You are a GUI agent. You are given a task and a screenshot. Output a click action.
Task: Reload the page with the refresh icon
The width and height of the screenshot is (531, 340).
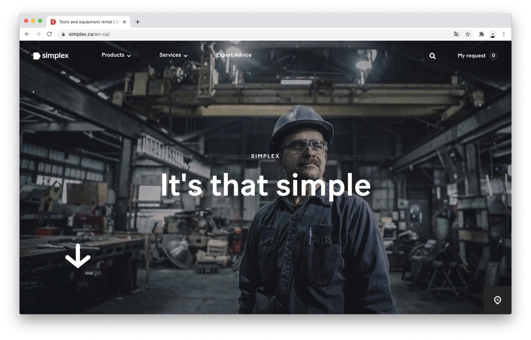coord(49,34)
